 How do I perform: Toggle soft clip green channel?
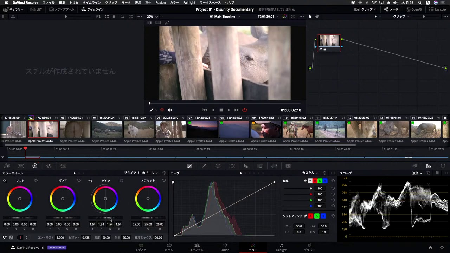(x=317, y=216)
